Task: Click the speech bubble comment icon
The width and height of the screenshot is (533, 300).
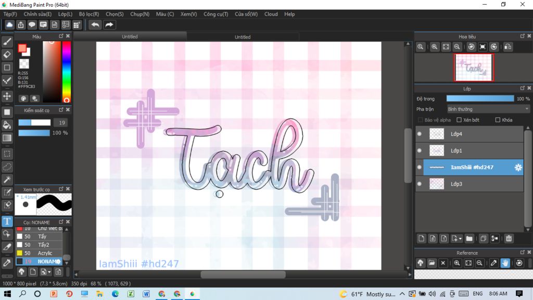Action: 32,25
